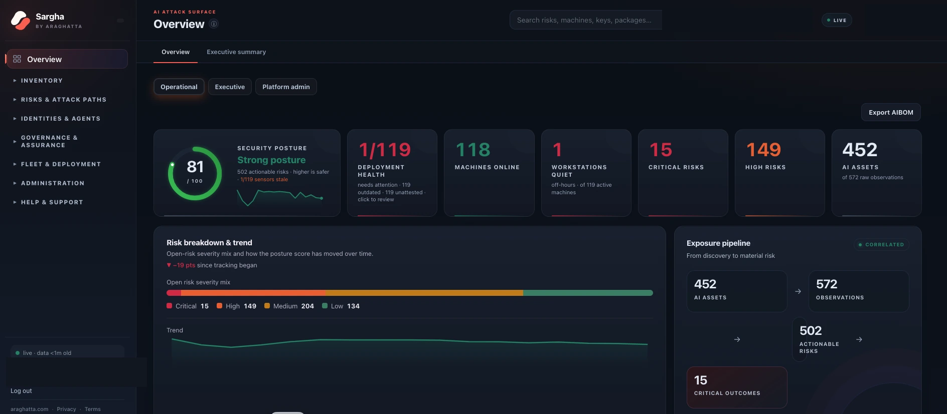Click the High severity legend entry
Screen dimensions: 947x414
(236, 306)
